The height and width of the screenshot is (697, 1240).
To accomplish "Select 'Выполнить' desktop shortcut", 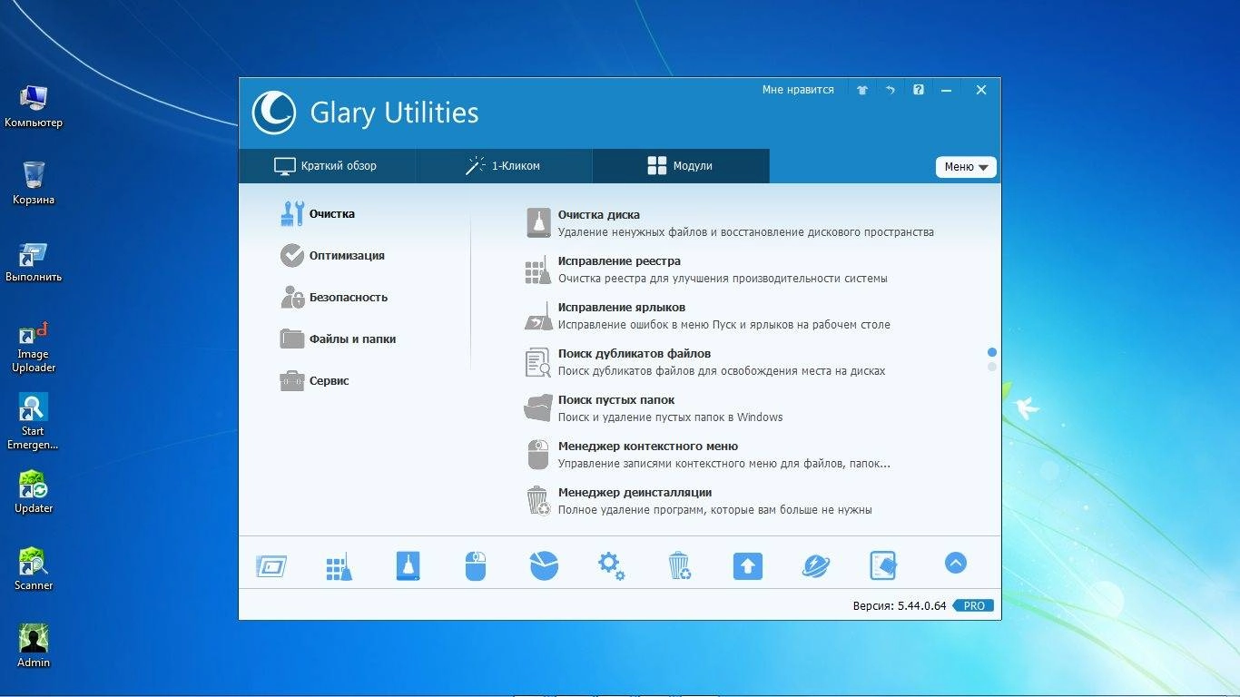I will click(34, 261).
